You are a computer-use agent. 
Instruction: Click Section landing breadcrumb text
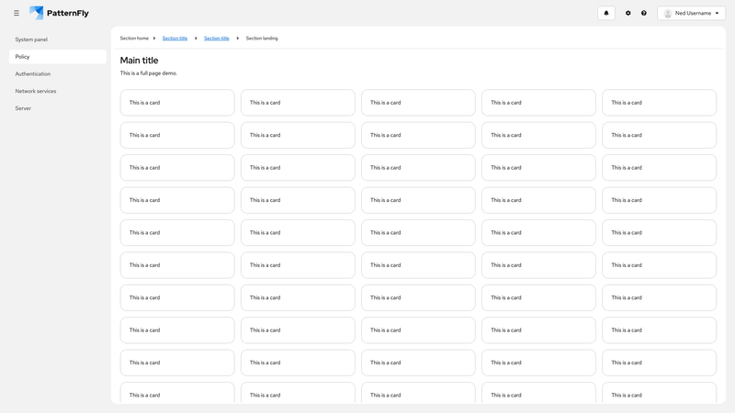pos(262,39)
